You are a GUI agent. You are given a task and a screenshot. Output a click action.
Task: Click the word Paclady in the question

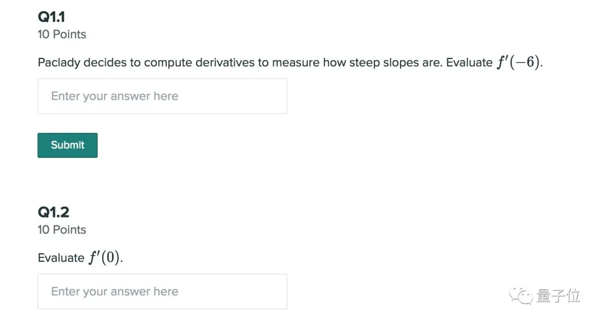coord(59,63)
